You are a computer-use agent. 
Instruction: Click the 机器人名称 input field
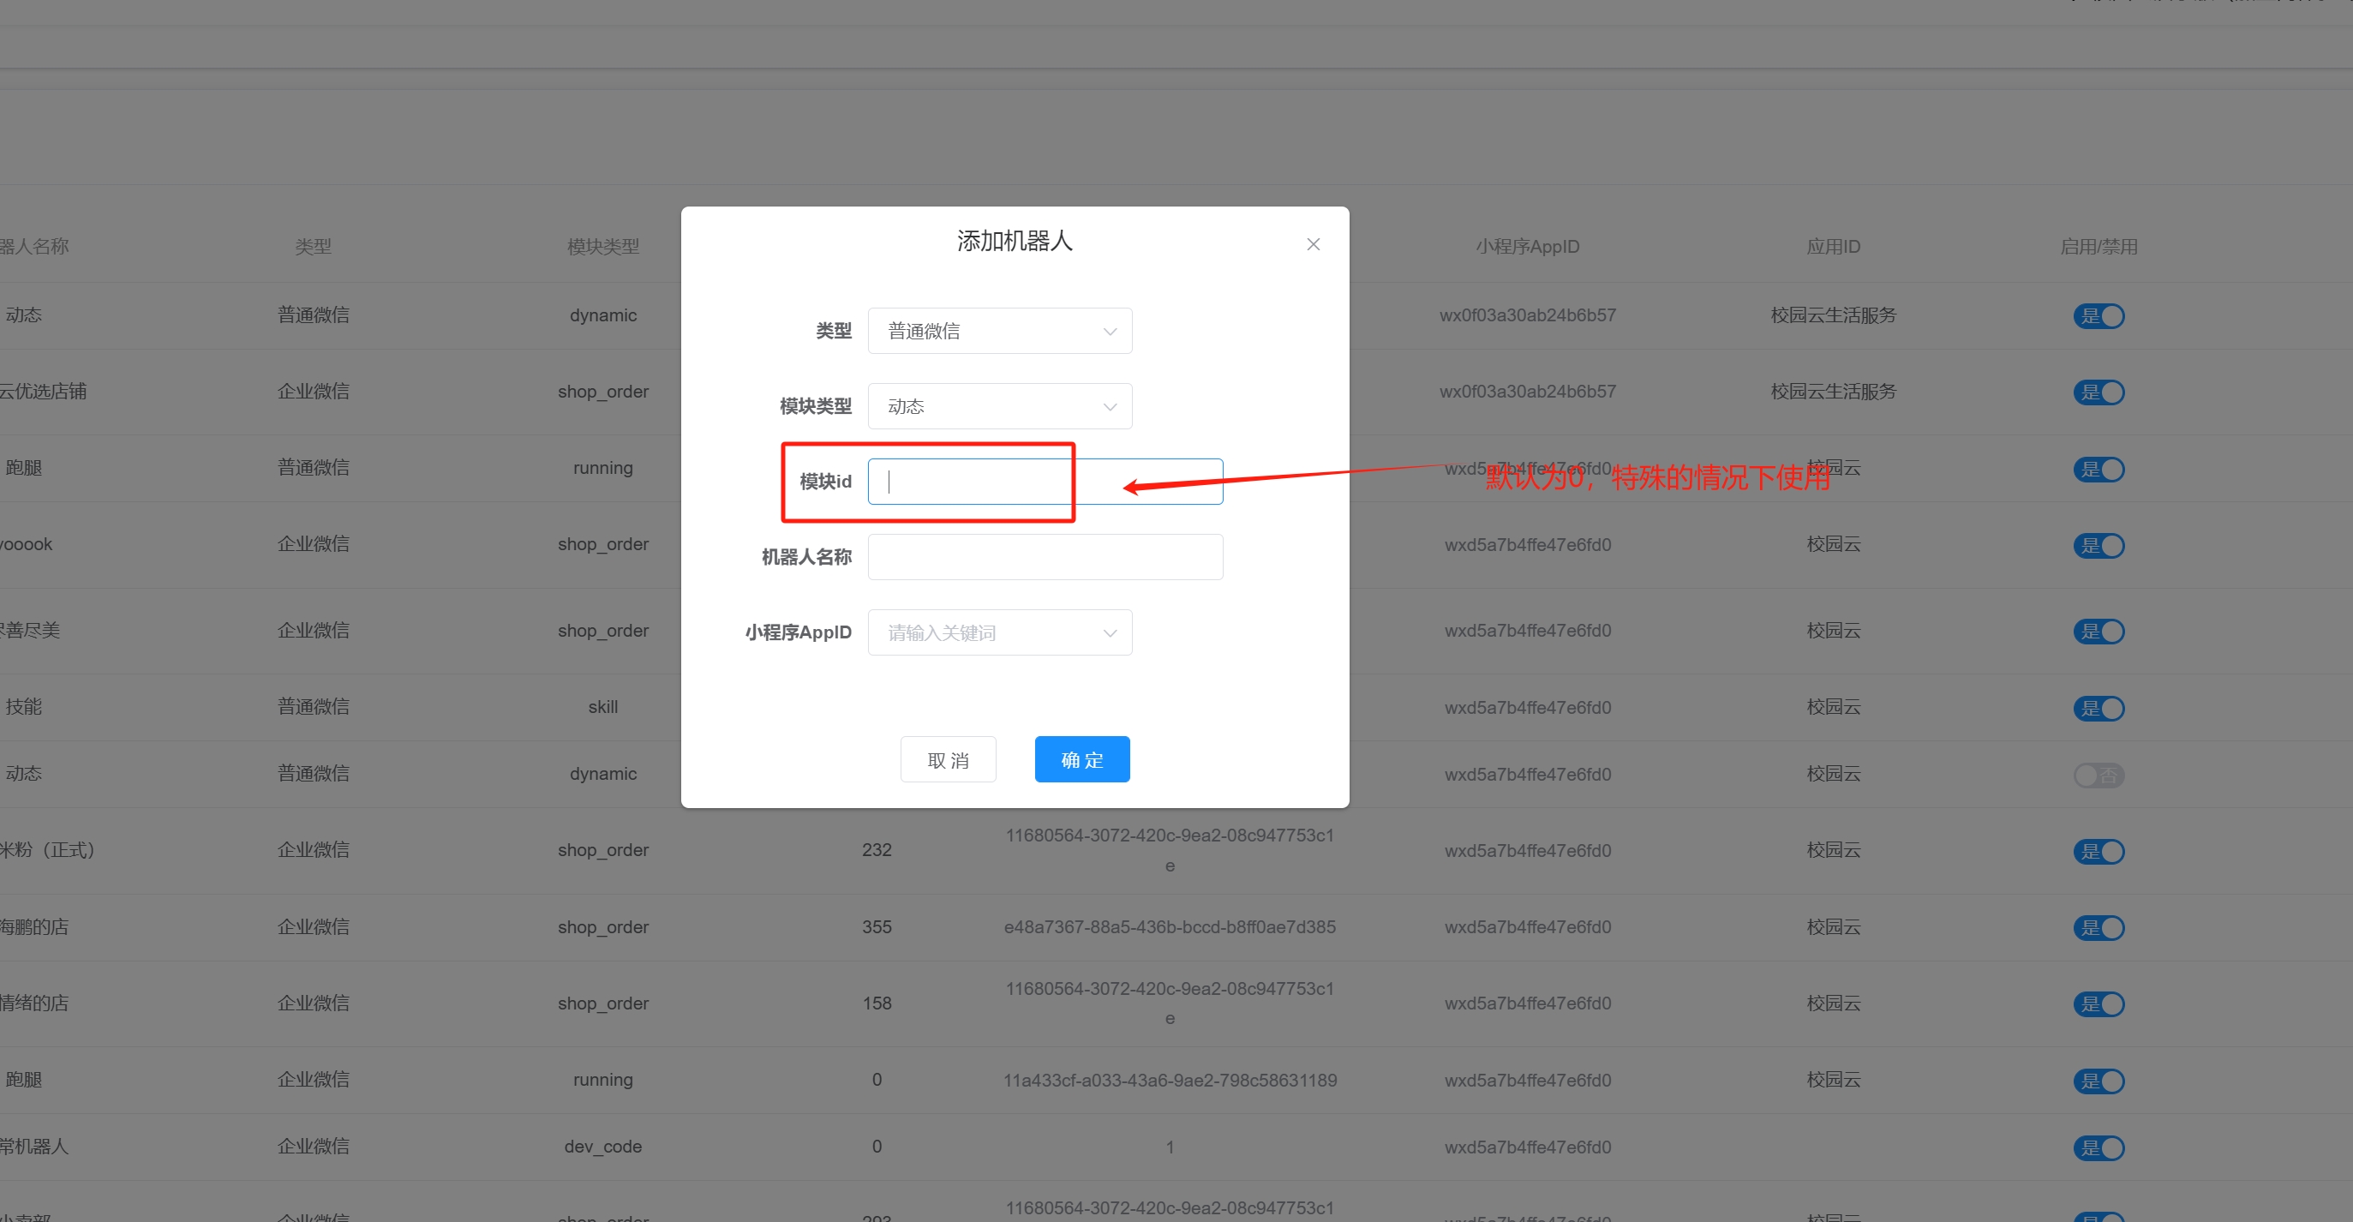[1045, 557]
